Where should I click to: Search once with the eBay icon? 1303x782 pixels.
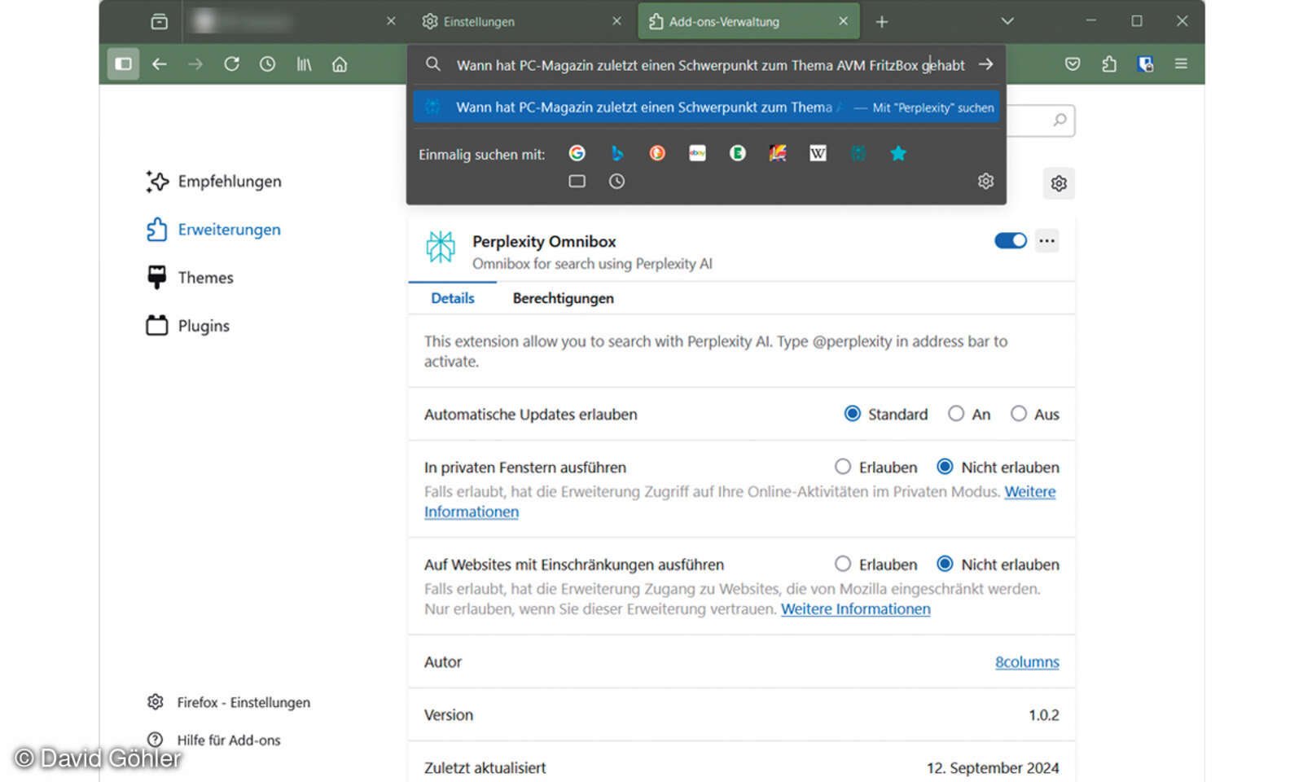tap(697, 153)
